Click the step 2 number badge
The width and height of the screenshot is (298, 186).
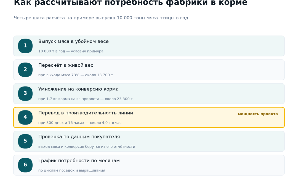tap(25, 70)
